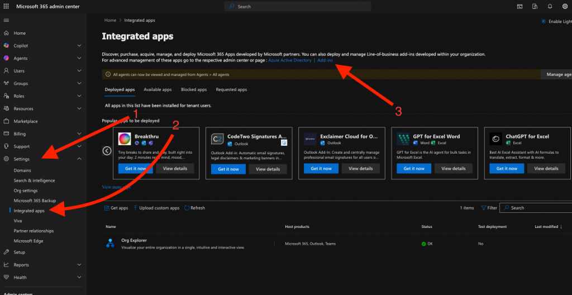Click the top Search box
The height and width of the screenshot is (295, 572).
tap(297, 6)
